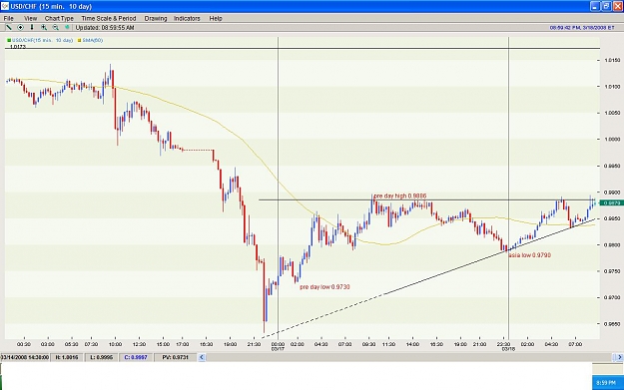Image resolution: width=624 pixels, height=390 pixels.
Task: Click the 'Updated: 08:59:55 AM' status text
Action: 105,28
